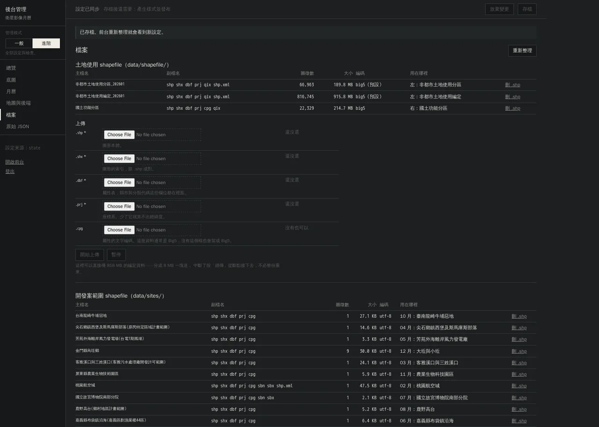Choose a file for the .shp upload
This screenshot has height=427, width=599.
(119, 135)
